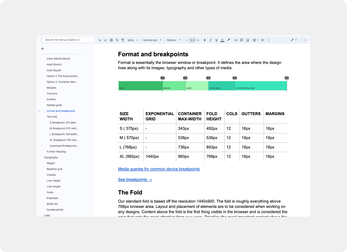Click the Undo icon in the toolbar
Viewport: 347px width, 252px height.
pyautogui.click(x=99, y=40)
